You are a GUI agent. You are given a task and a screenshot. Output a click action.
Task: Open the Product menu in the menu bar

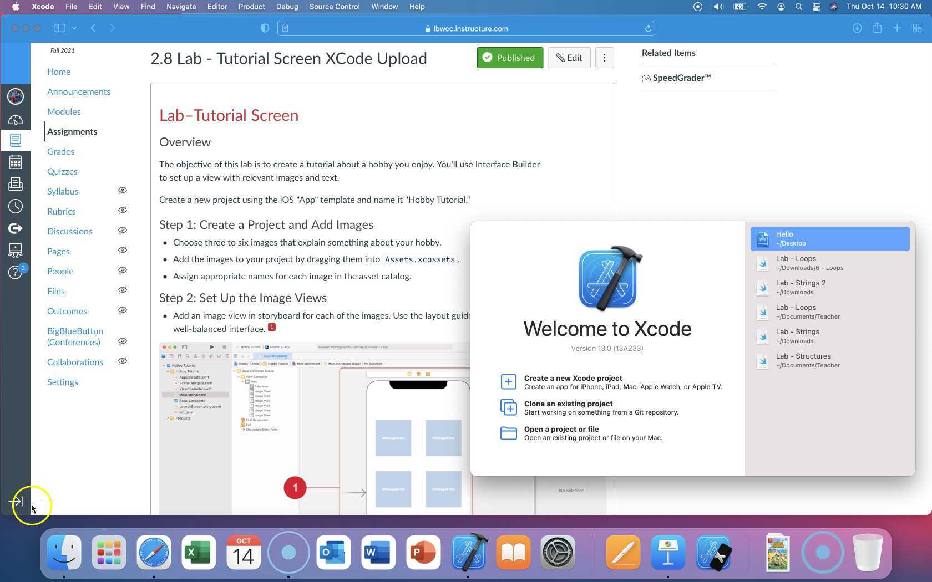pyautogui.click(x=251, y=7)
